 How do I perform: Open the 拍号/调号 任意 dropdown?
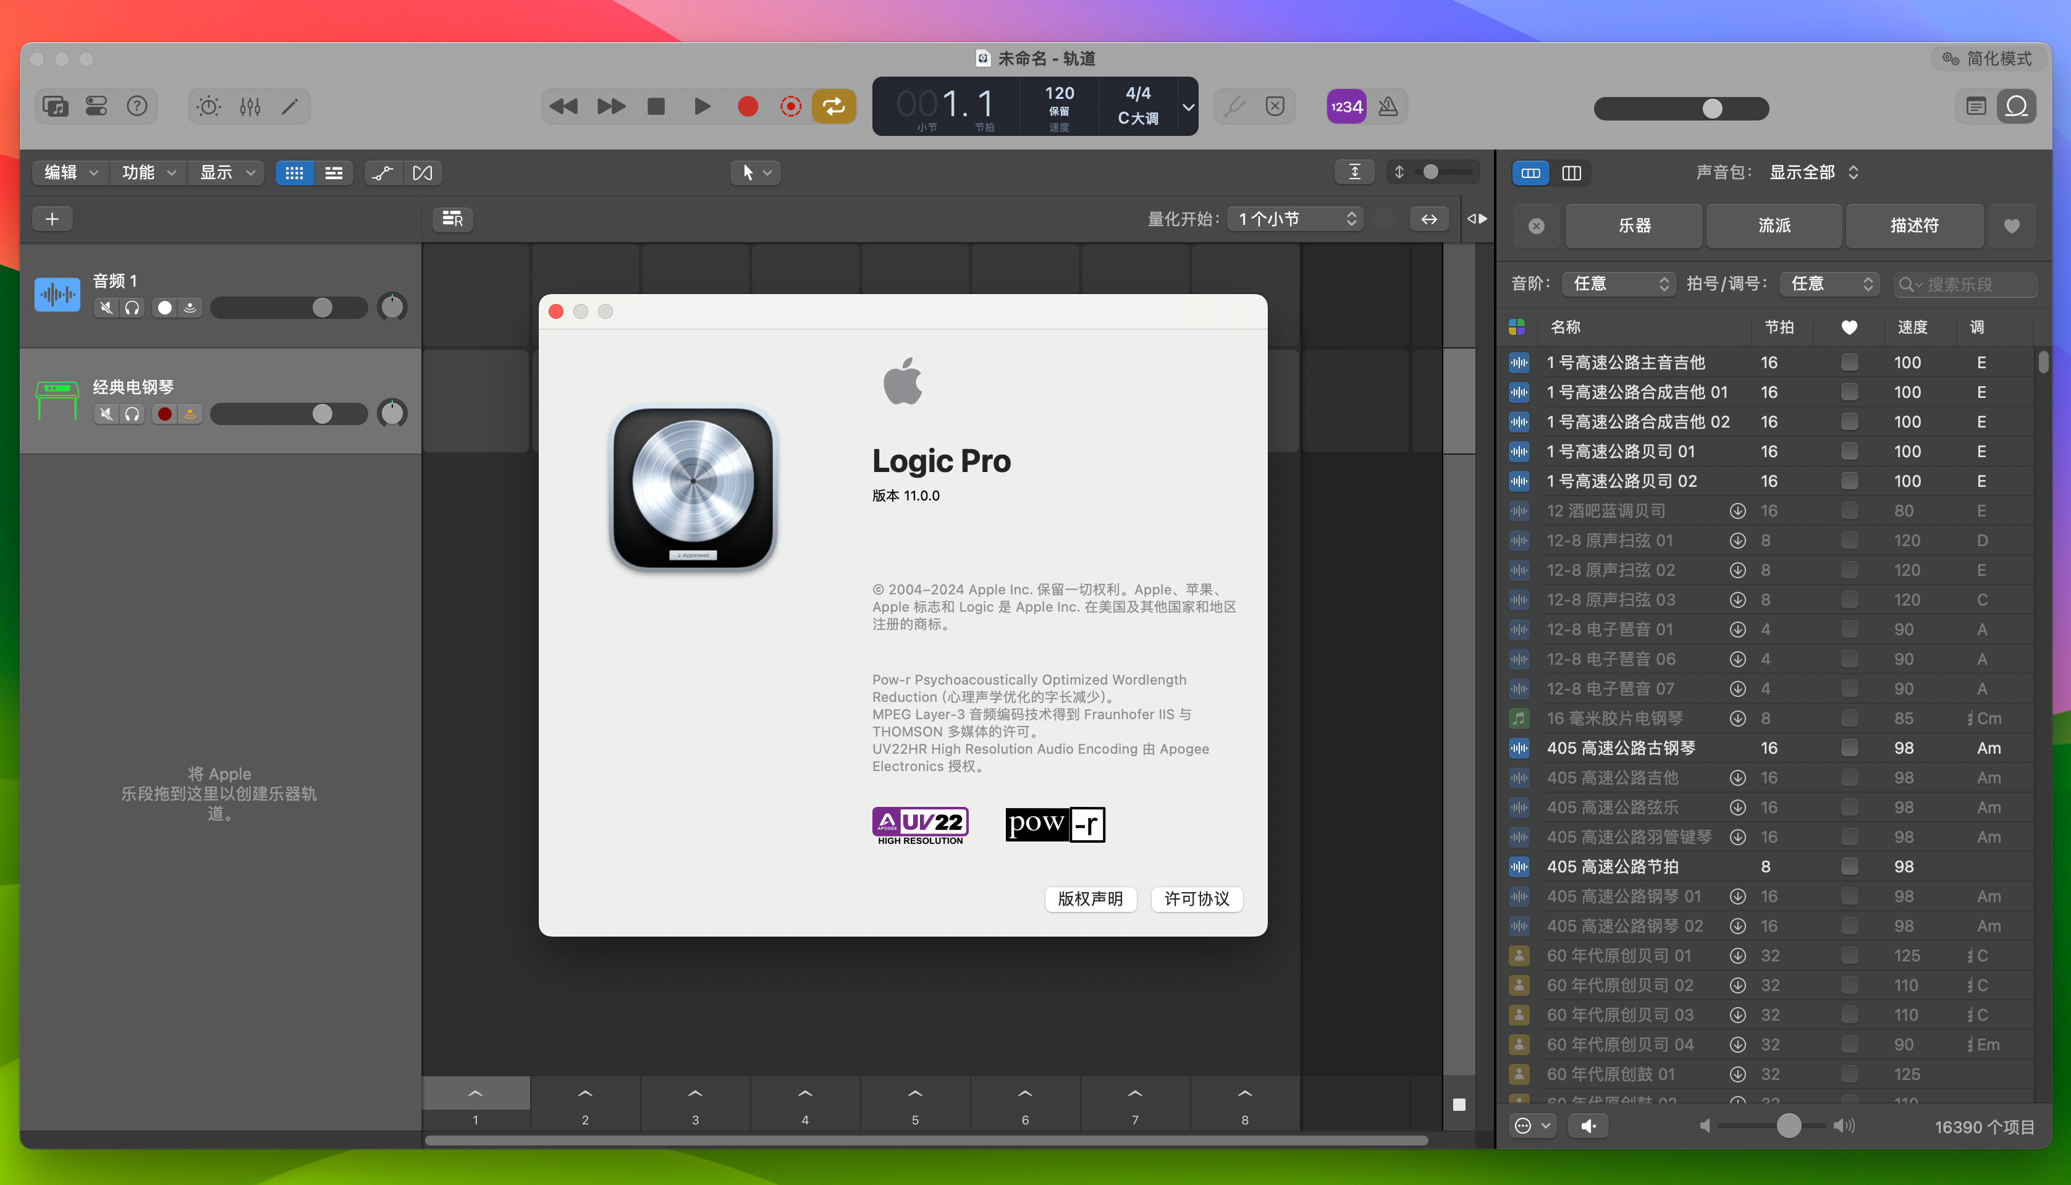pyautogui.click(x=1829, y=284)
